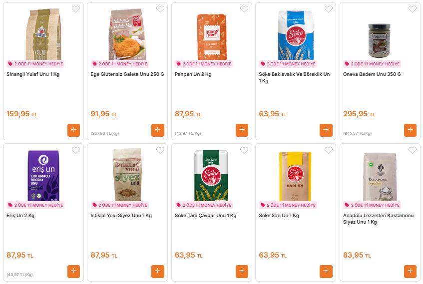Click Anadolu Lezzetleri Kastamonu Siyez Unu image
423x284 pixels.
click(x=380, y=176)
